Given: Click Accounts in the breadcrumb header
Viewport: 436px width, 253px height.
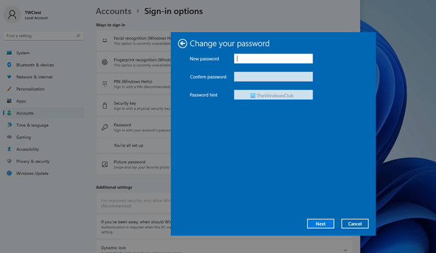Looking at the screenshot, I should 113,11.
